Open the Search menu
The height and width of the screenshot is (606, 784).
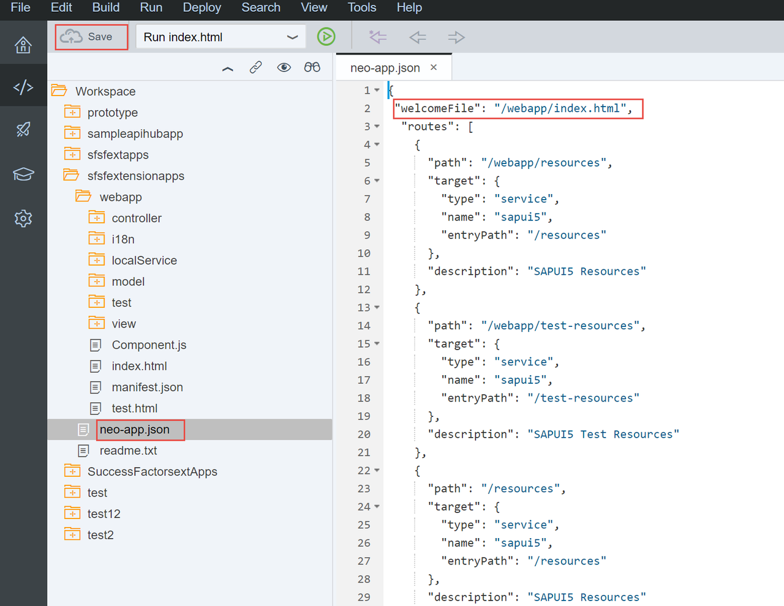pos(261,7)
